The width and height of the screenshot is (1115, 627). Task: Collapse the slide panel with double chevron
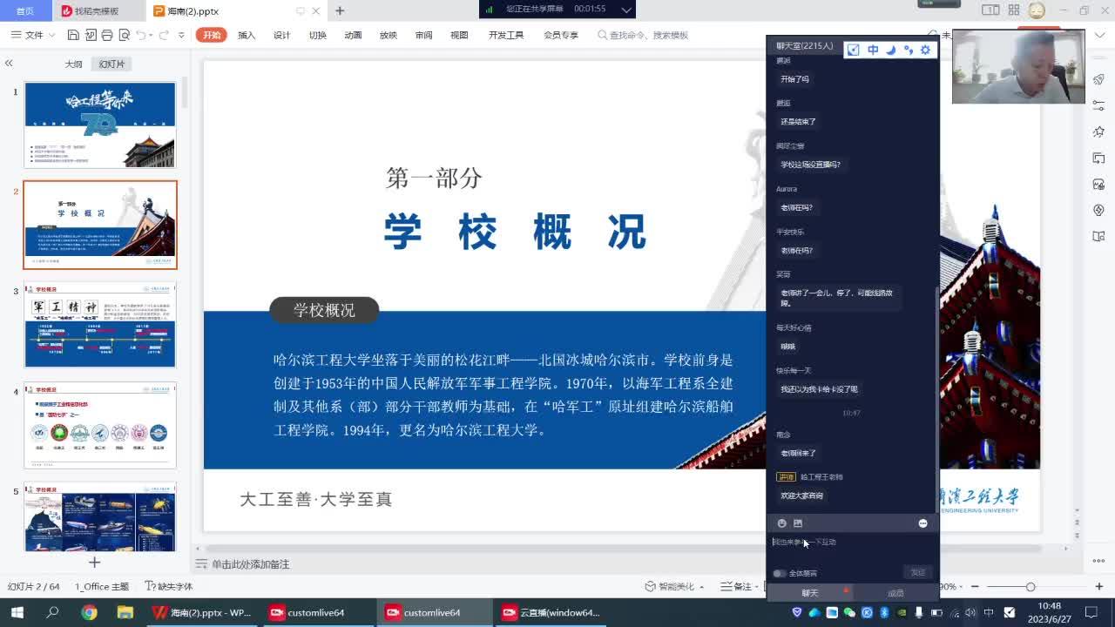(9, 64)
